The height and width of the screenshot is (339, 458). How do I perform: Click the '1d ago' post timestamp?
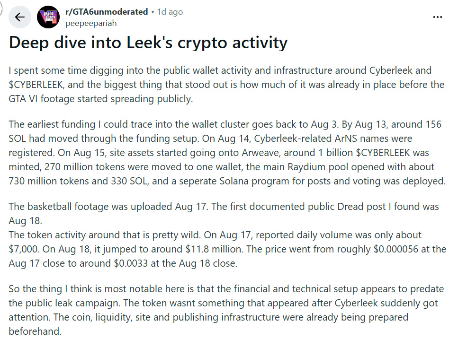click(x=170, y=12)
